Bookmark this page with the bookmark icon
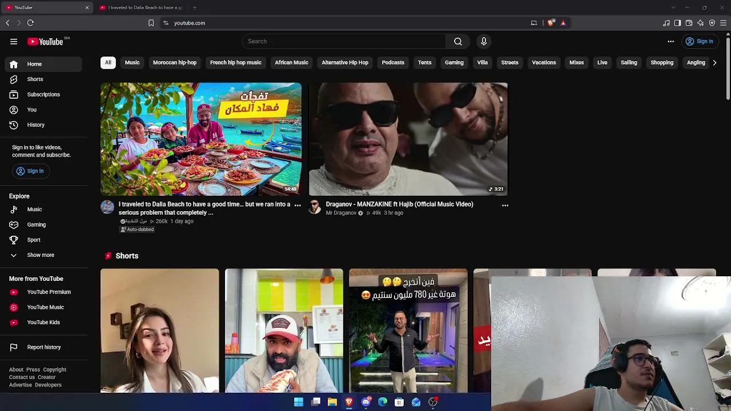 tap(151, 23)
